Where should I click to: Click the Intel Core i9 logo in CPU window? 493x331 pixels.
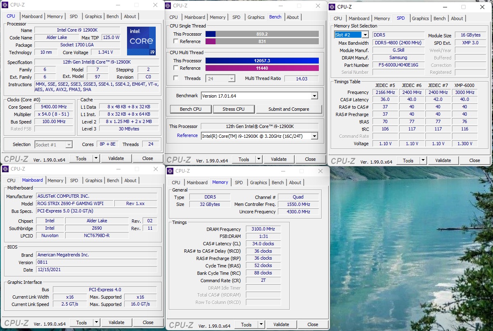[x=141, y=41]
